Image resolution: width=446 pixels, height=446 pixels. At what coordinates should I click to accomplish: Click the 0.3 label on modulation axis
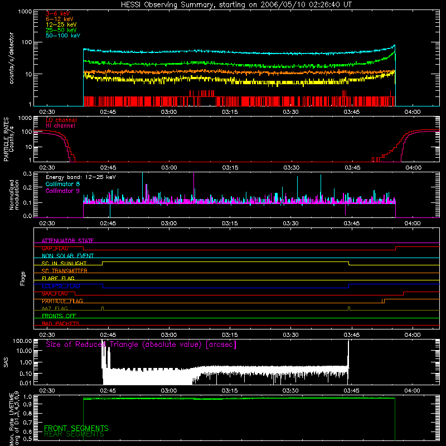click(27, 173)
